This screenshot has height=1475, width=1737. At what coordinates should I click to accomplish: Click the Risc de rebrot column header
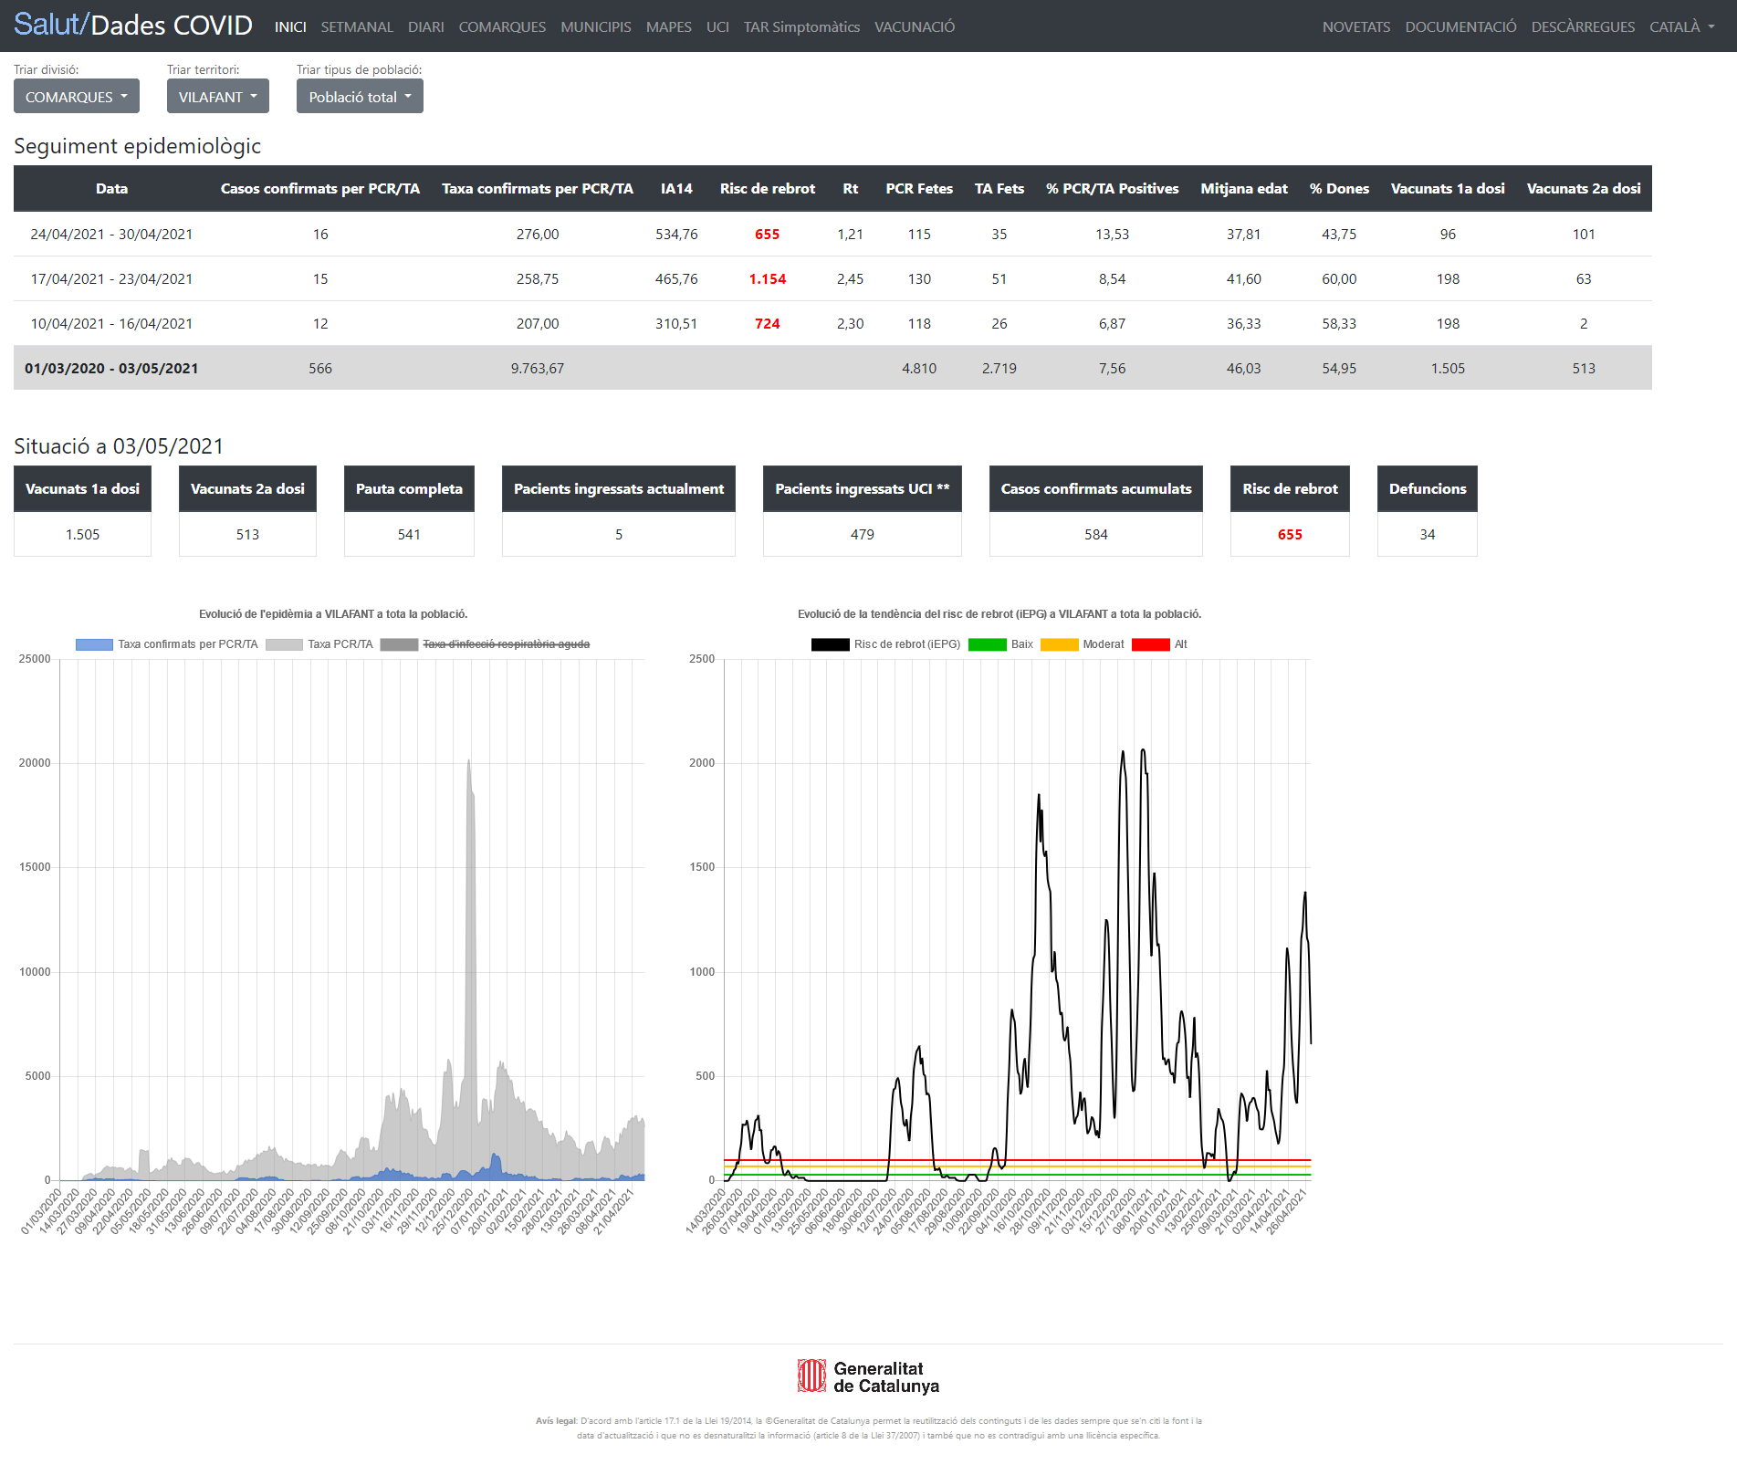pyautogui.click(x=768, y=189)
